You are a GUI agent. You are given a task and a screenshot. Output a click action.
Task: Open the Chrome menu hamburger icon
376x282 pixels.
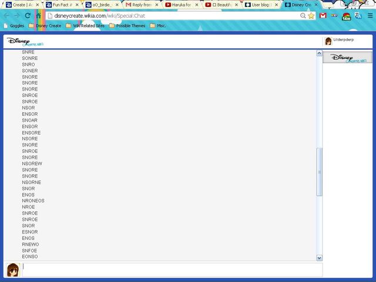pos(370,16)
